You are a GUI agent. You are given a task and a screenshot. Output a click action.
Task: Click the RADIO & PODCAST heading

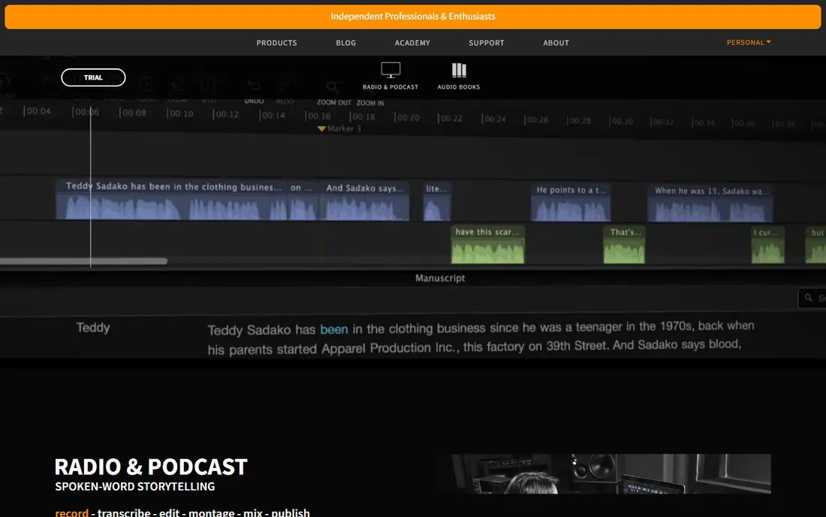tap(151, 467)
